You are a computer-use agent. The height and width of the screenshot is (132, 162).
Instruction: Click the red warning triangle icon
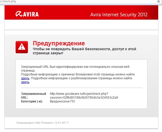click(22, 47)
